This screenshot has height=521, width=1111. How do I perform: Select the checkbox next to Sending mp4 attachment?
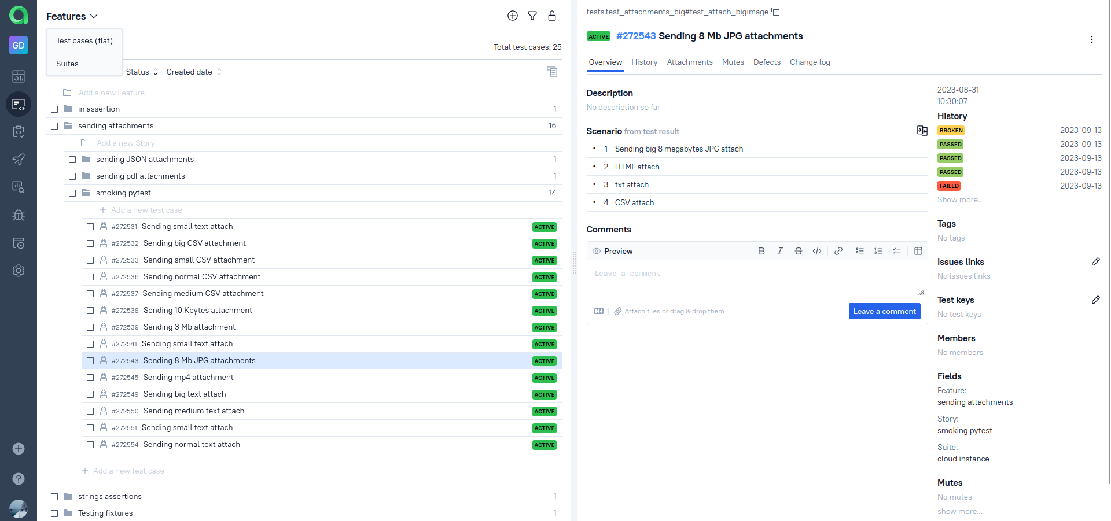click(x=90, y=378)
